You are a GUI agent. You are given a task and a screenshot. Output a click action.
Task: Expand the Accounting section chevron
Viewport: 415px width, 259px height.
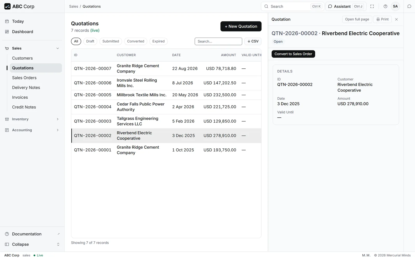coord(58,130)
